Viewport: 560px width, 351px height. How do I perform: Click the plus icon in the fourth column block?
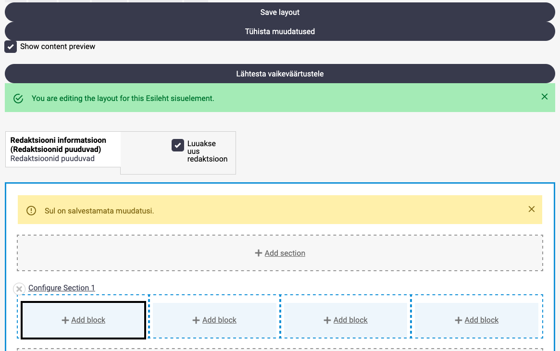pos(459,320)
